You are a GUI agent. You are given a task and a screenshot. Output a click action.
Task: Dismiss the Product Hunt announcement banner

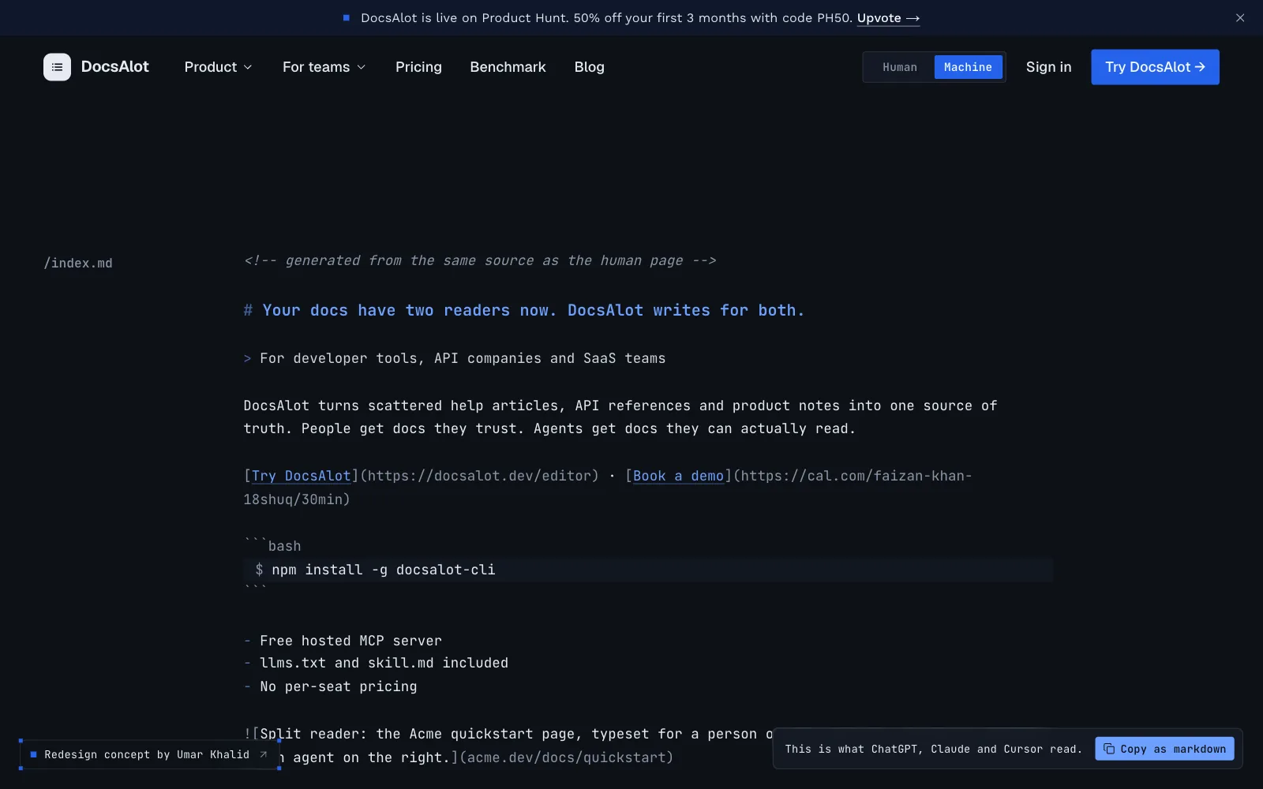(x=1240, y=18)
